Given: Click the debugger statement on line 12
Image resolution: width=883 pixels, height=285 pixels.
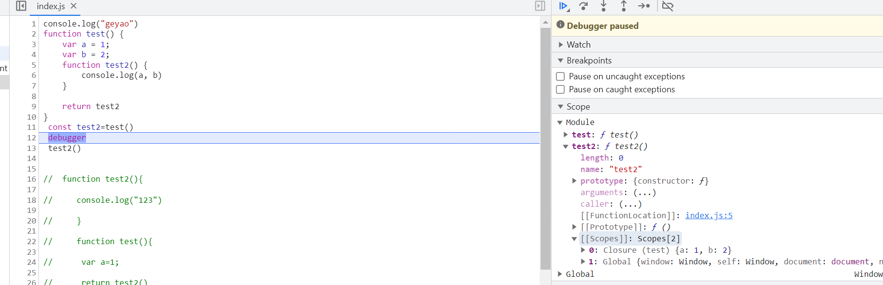Looking at the screenshot, I should tap(67, 138).
